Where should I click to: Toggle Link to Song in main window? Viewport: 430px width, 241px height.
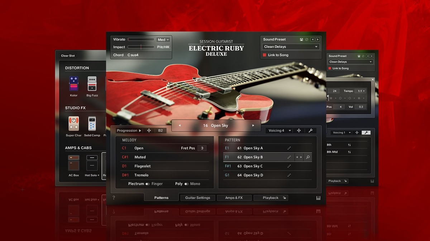point(265,55)
